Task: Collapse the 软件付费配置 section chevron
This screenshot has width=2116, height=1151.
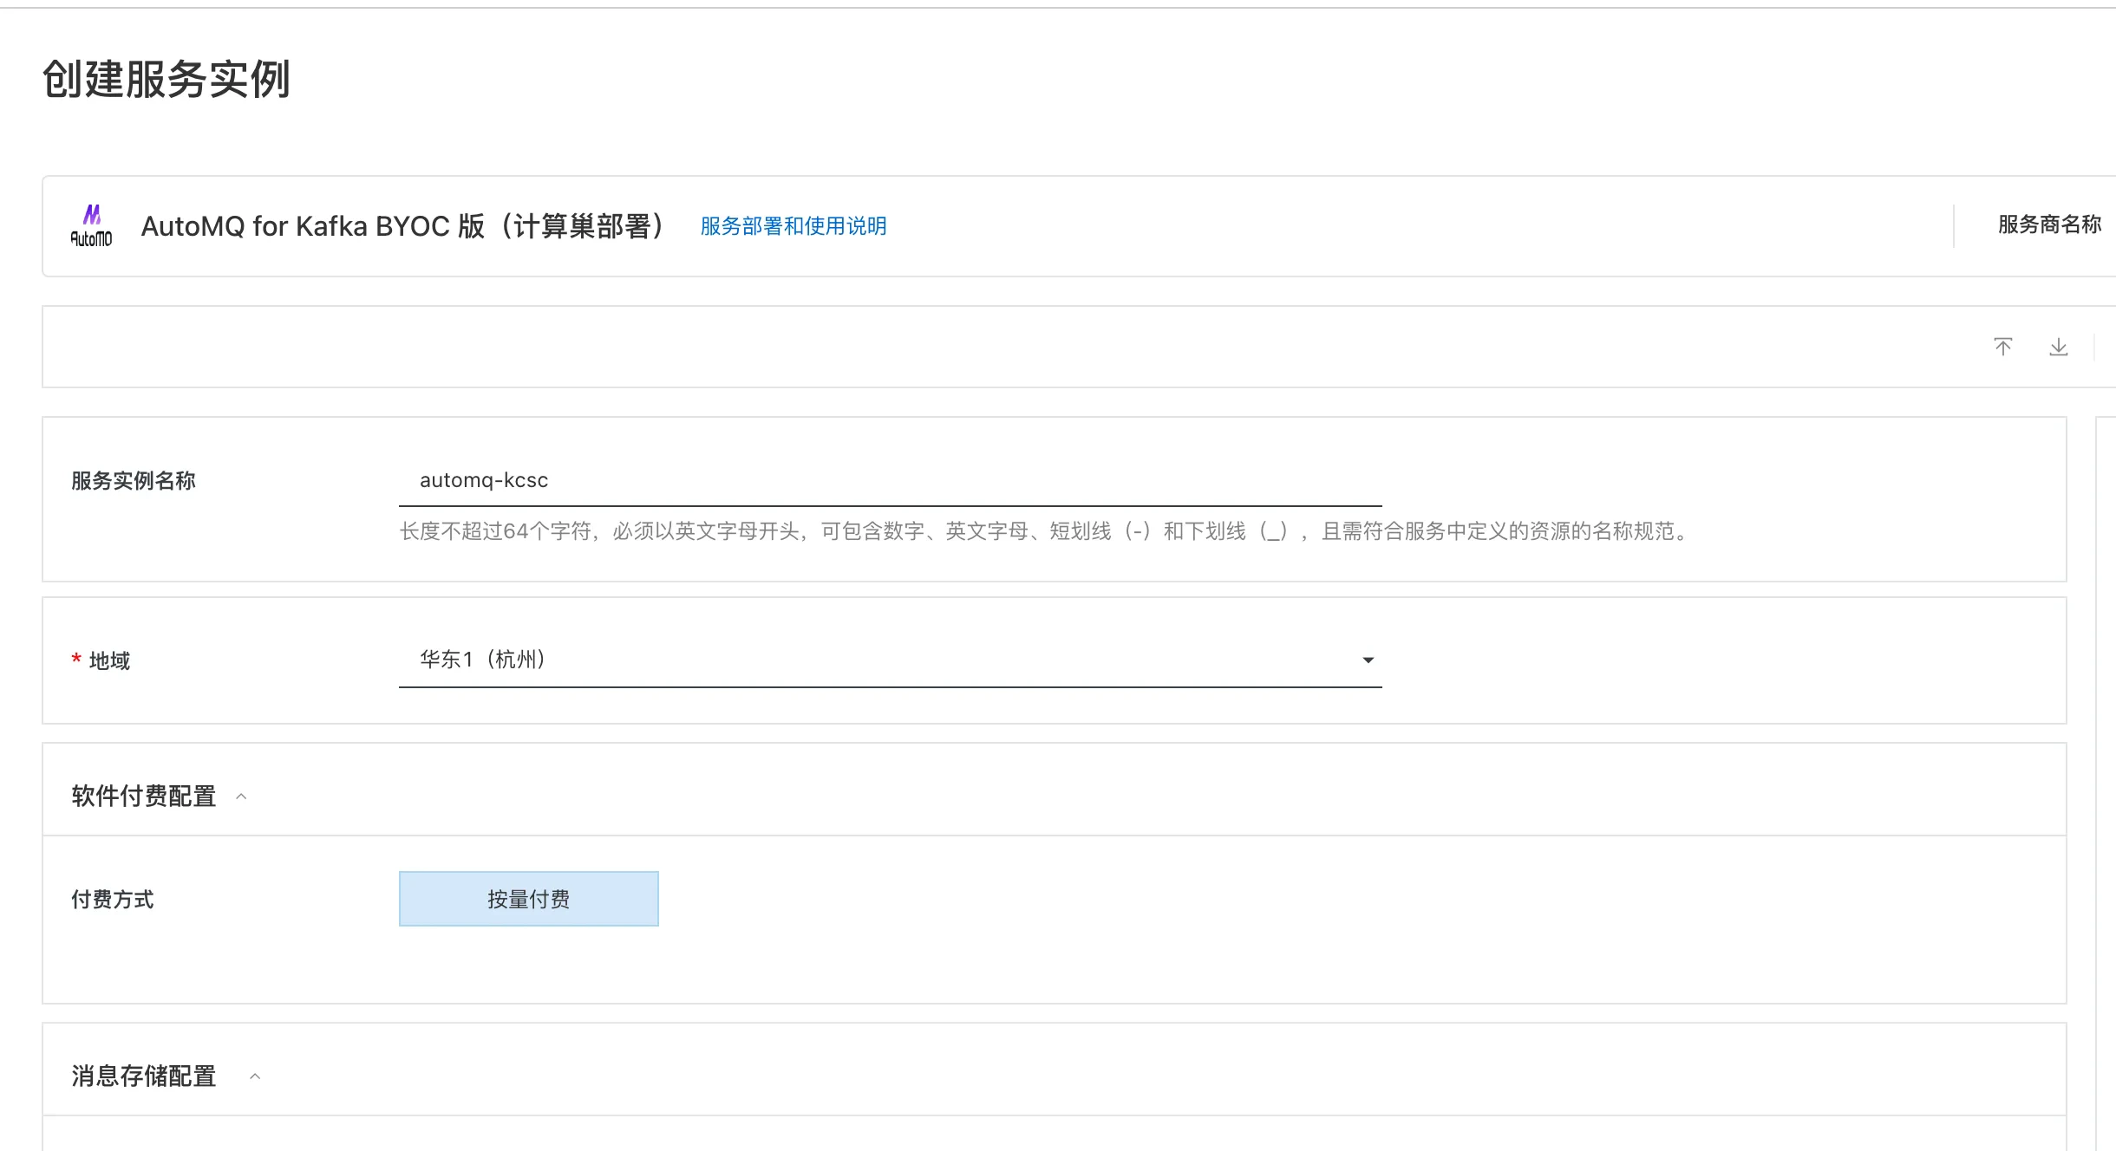Action: [x=242, y=797]
